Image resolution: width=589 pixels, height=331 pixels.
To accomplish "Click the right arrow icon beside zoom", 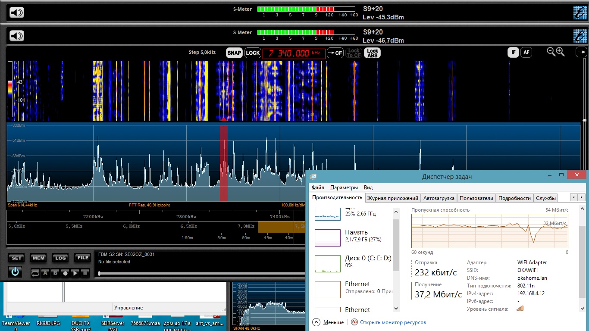I will [581, 52].
